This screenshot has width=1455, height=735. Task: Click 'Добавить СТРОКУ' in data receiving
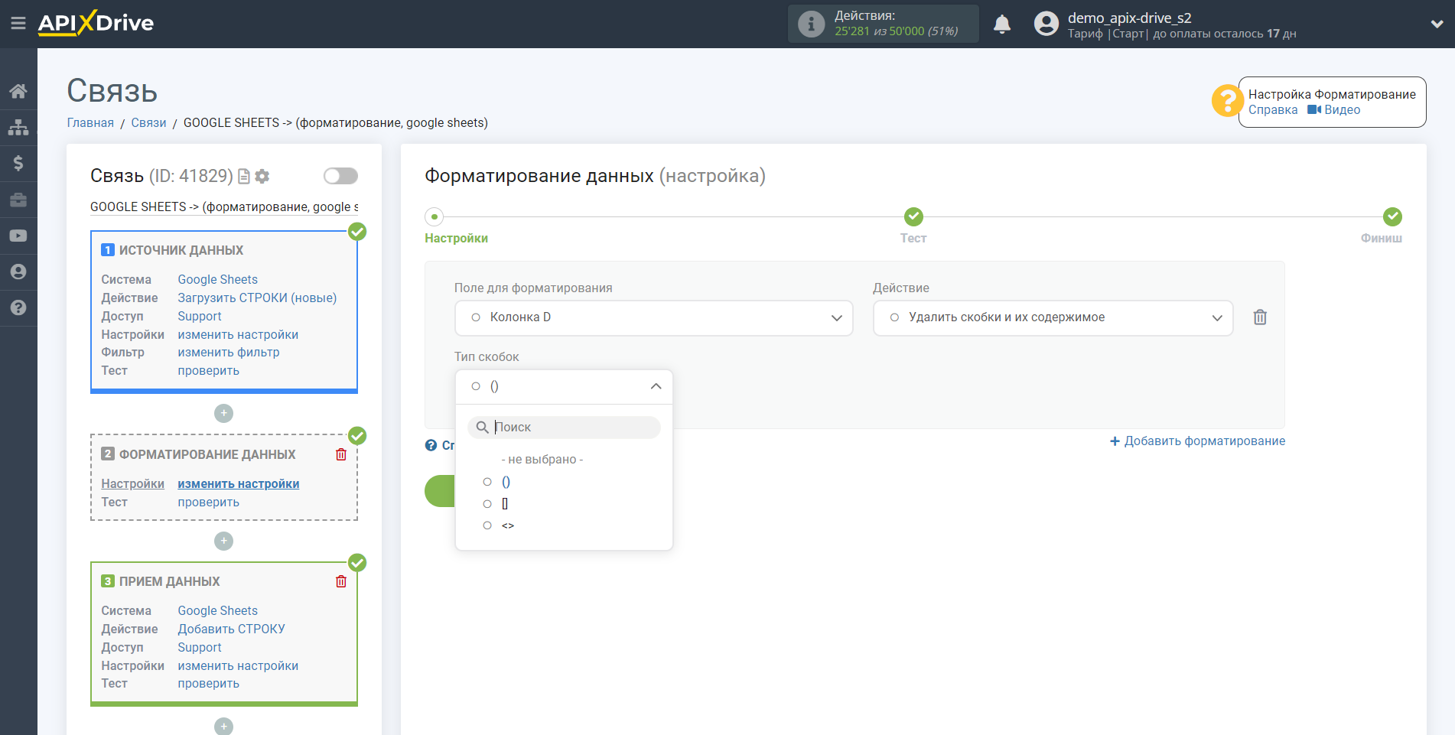click(231, 629)
